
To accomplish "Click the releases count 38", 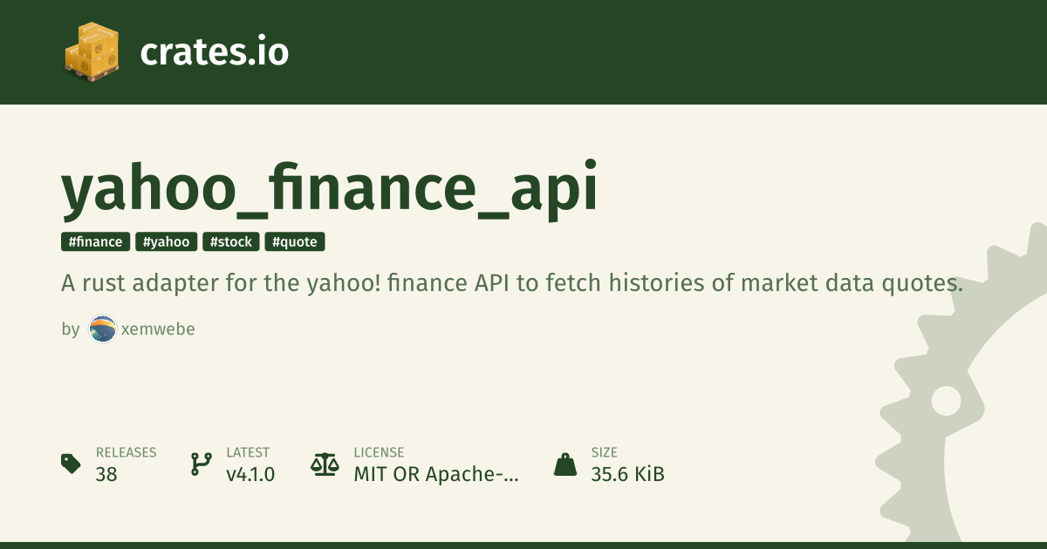I will click(x=106, y=475).
